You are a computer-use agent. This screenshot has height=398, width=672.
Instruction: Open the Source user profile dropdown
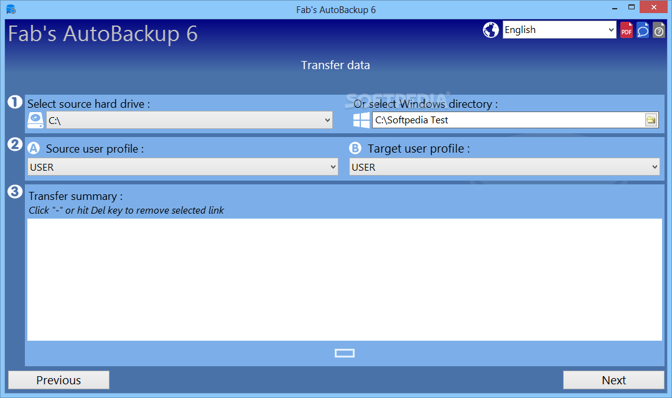[183, 167]
